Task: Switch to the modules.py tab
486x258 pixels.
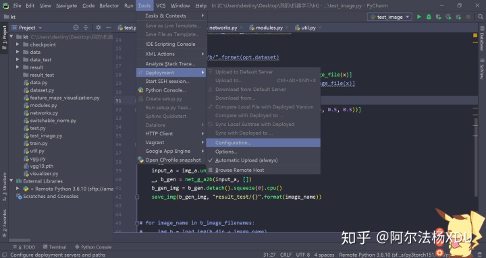Action: [x=269, y=28]
